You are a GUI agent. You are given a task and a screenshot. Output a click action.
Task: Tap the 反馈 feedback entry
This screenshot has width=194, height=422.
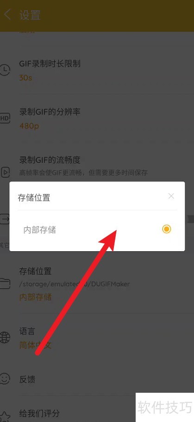click(97, 379)
